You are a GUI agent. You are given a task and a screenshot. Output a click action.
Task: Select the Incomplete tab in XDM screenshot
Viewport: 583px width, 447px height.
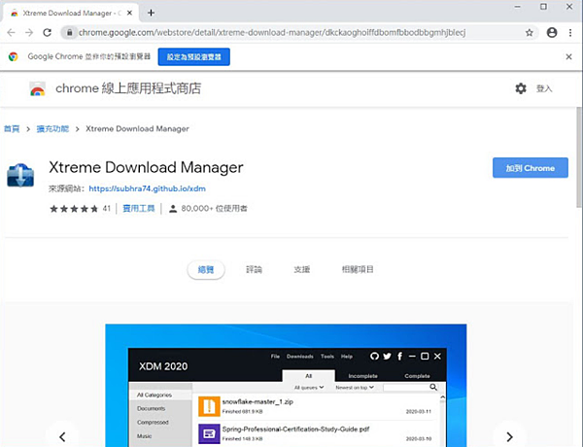click(x=362, y=376)
